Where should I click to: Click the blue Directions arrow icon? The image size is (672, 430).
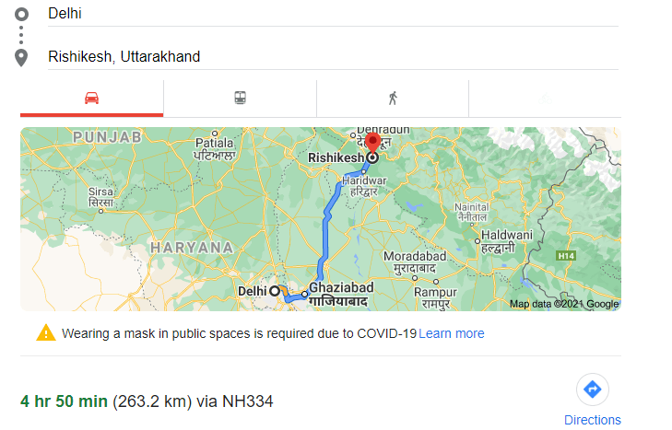pyautogui.click(x=593, y=389)
